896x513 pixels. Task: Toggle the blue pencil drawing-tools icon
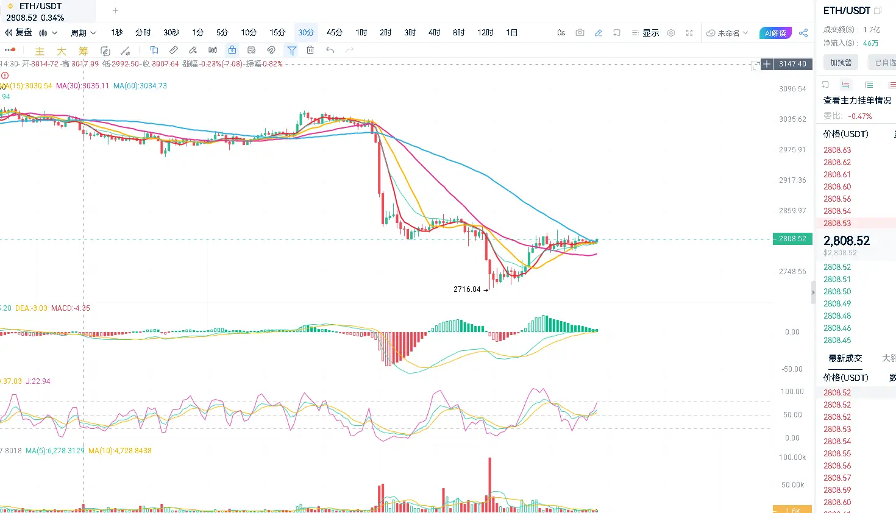pos(599,33)
